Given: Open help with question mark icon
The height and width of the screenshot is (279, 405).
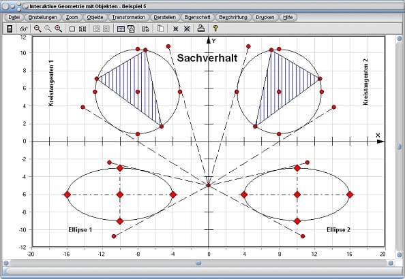Looking at the screenshot, I should coord(215,29).
